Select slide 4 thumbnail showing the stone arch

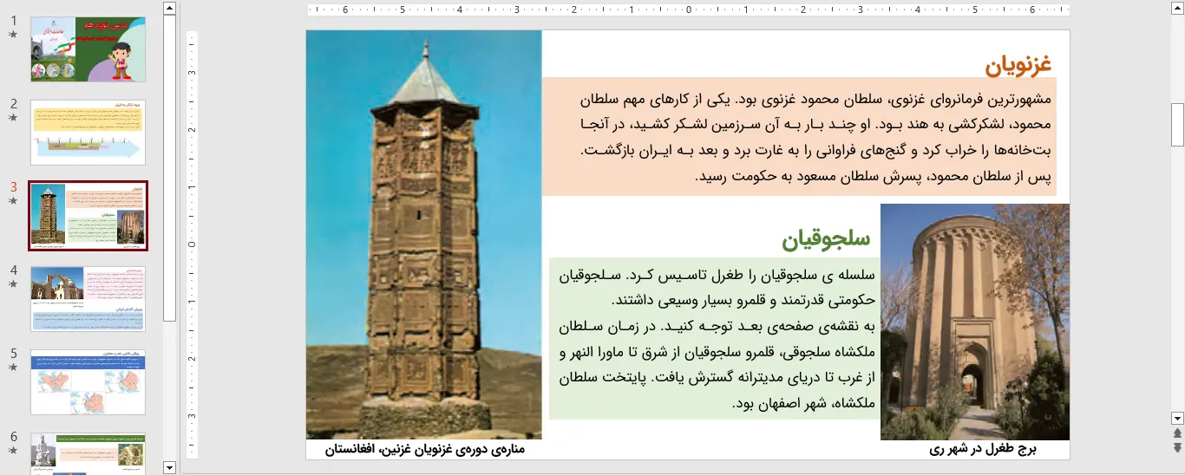tap(88, 299)
